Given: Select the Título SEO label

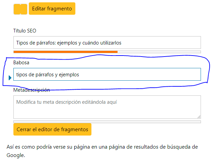Looking at the screenshot, I should [25, 31].
